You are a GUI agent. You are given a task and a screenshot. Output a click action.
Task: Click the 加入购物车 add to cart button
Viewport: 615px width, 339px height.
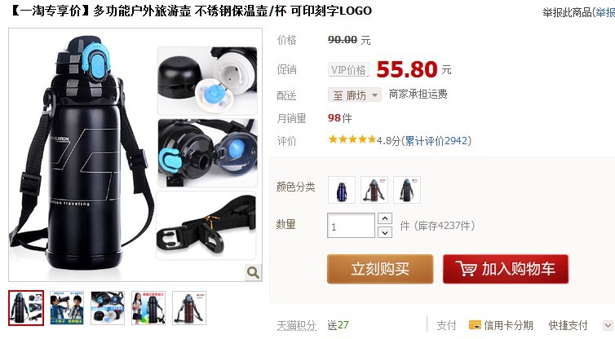506,269
